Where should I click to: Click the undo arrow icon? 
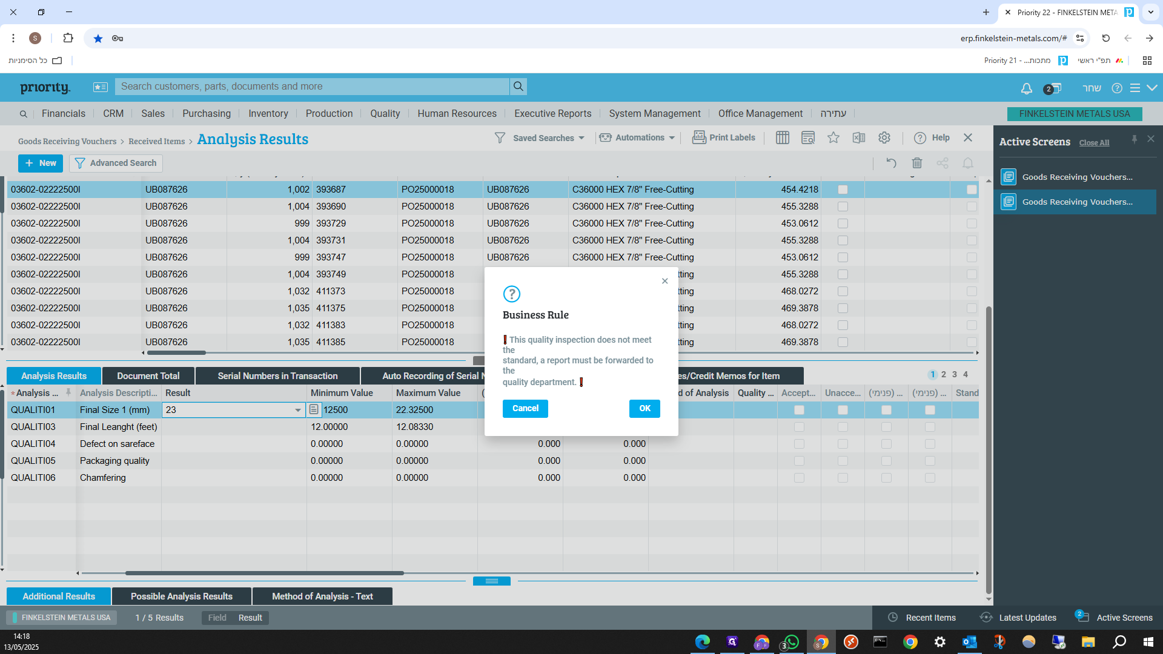pyautogui.click(x=891, y=163)
